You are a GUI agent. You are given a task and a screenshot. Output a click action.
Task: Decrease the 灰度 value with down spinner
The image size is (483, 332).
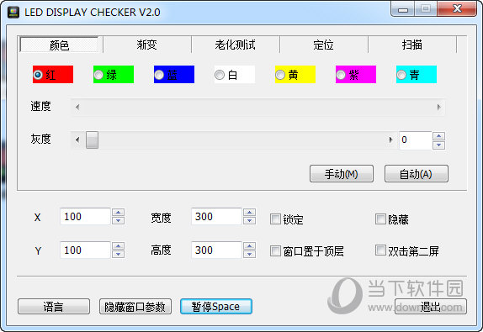[x=438, y=145]
